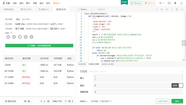
Task: Click the user avatar icon
Action: pyautogui.click(x=181, y=3)
